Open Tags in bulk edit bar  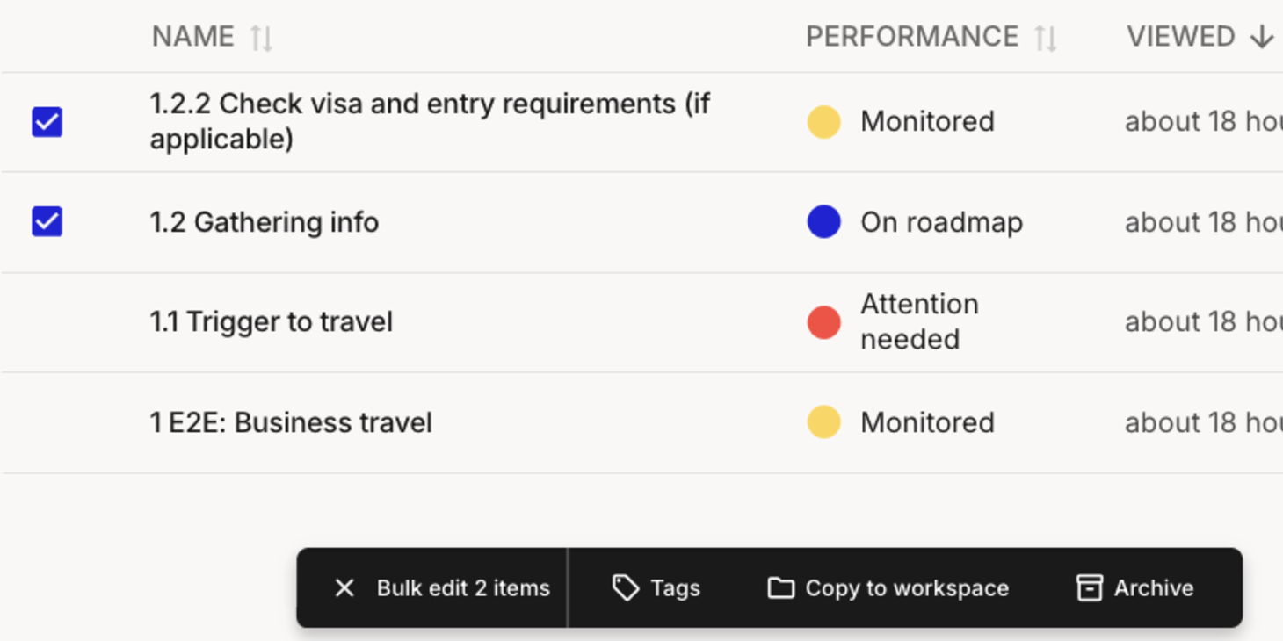tap(675, 588)
